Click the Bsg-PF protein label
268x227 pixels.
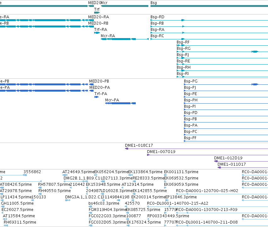[x=190, y=138]
